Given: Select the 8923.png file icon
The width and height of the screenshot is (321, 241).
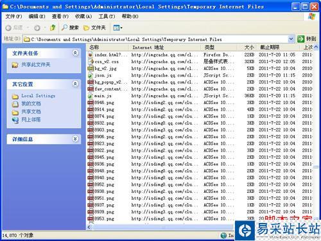Looking at the screenshot, I should pyautogui.click(x=91, y=143).
